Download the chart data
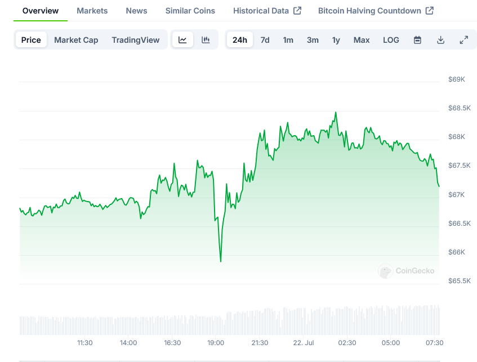This screenshot has height=362, width=477. tap(440, 40)
